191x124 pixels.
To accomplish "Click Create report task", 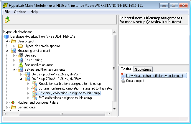I will (x=135, y=81).
